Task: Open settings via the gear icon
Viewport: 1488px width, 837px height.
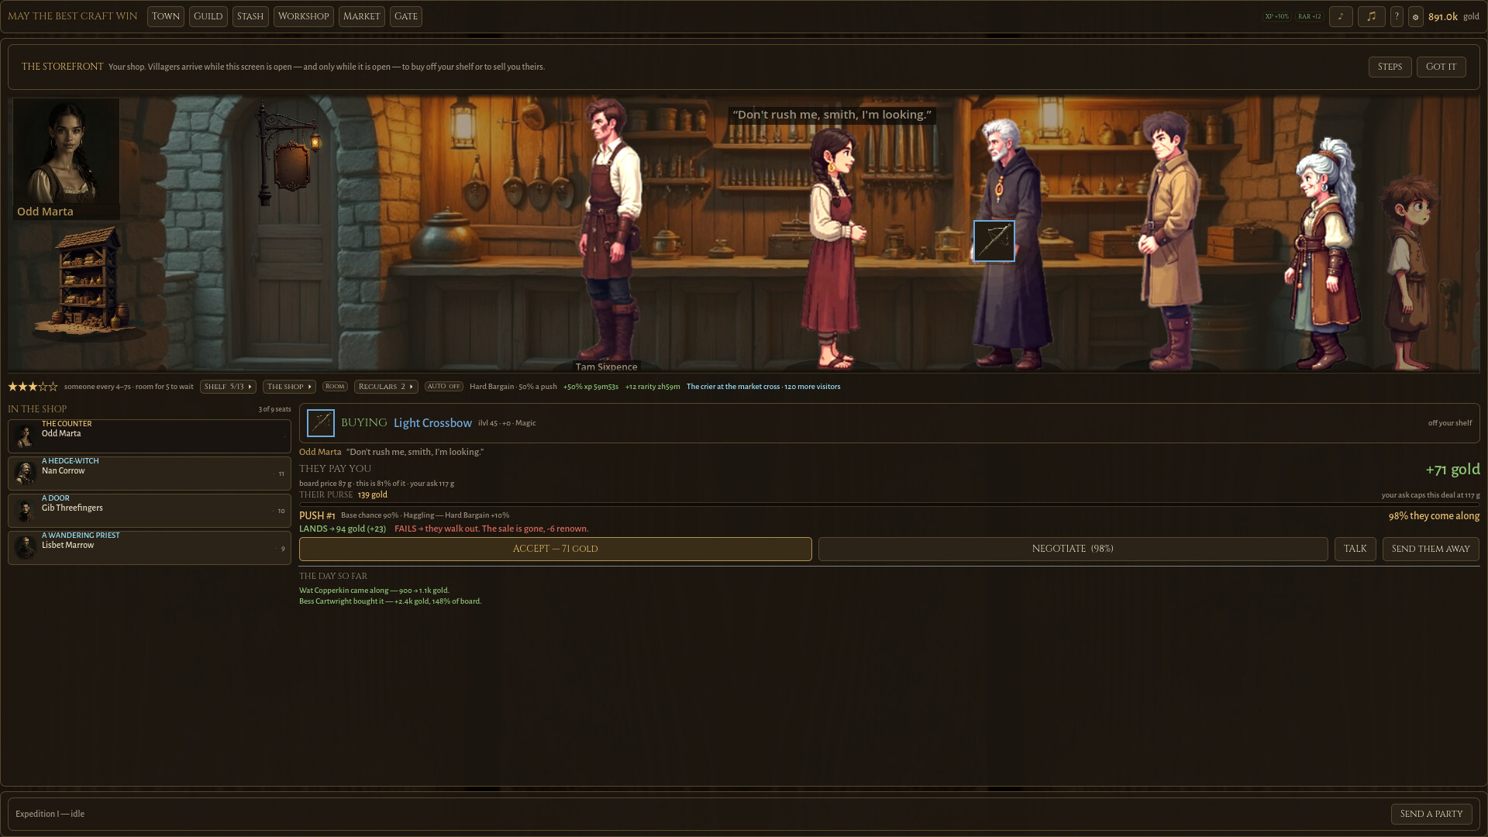Action: [x=1415, y=16]
